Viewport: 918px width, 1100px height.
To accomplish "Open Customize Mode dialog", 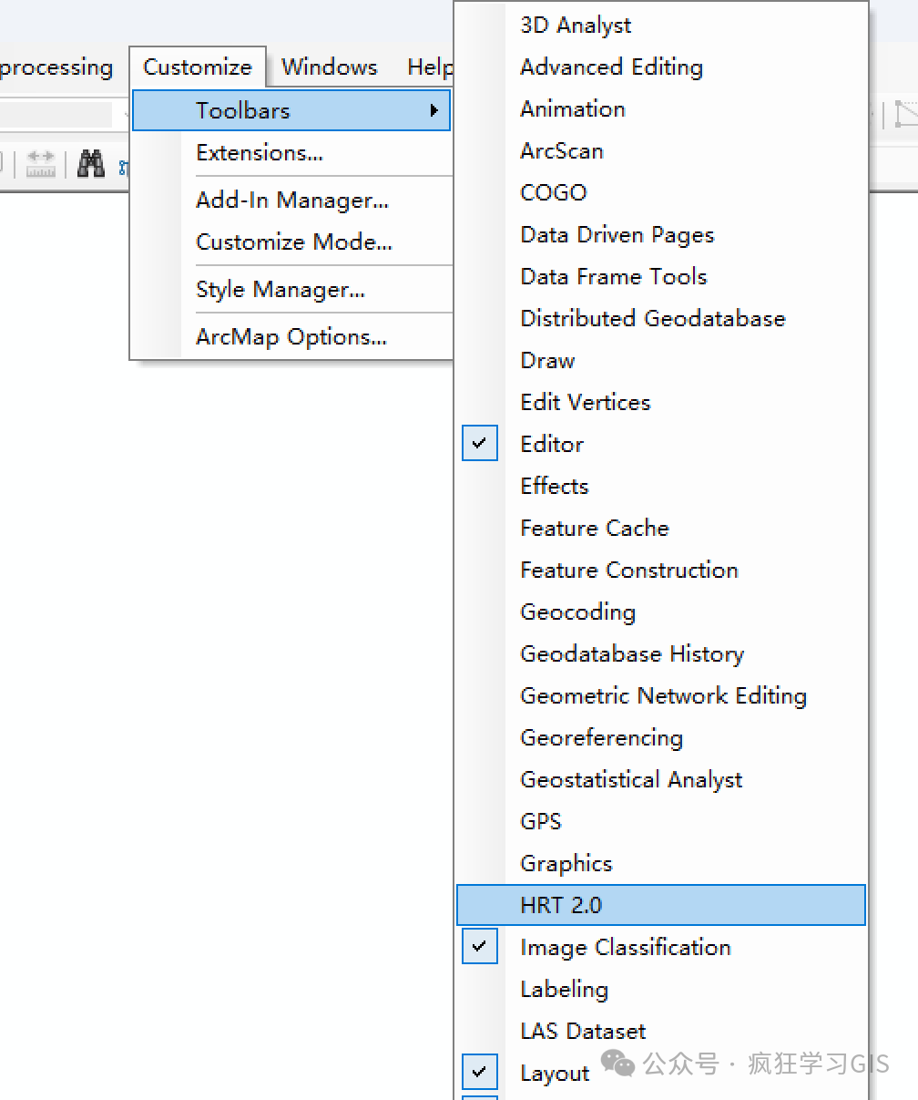I will [x=292, y=242].
